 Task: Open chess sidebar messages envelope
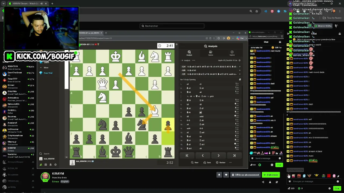click(x=46, y=165)
